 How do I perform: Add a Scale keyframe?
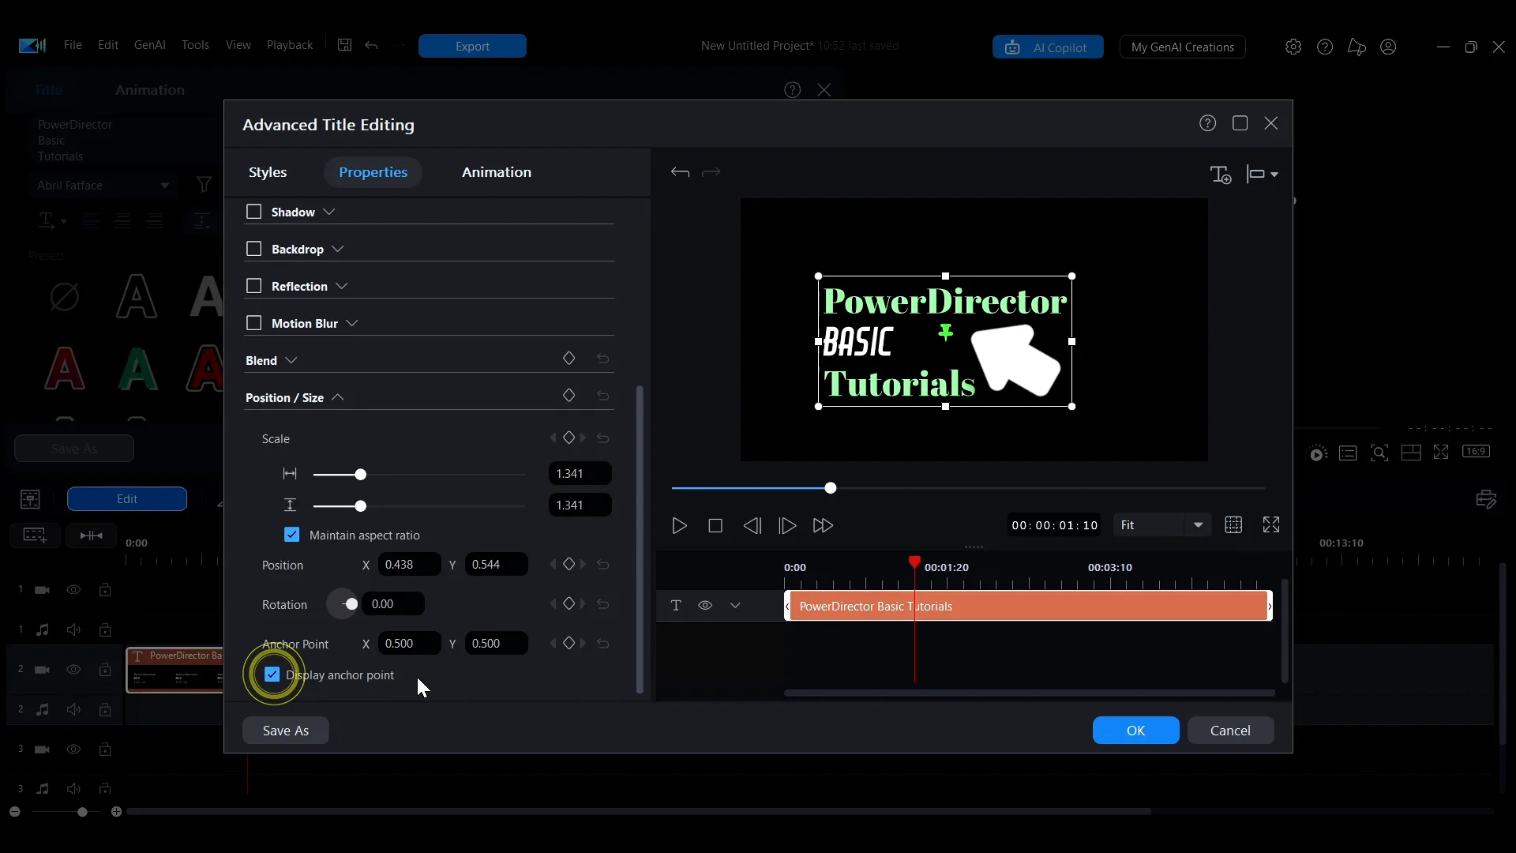pos(568,438)
